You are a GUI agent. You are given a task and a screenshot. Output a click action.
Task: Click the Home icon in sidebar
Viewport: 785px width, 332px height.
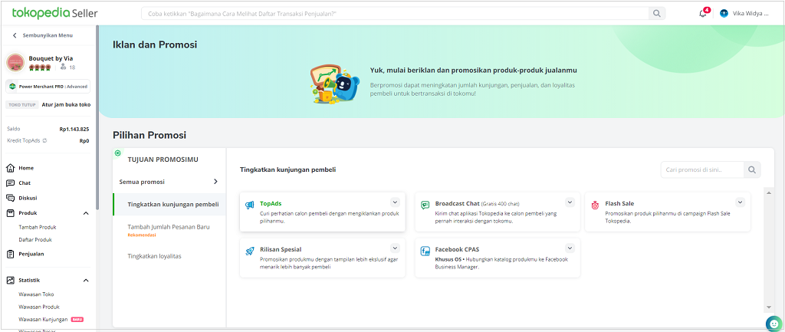click(10, 168)
